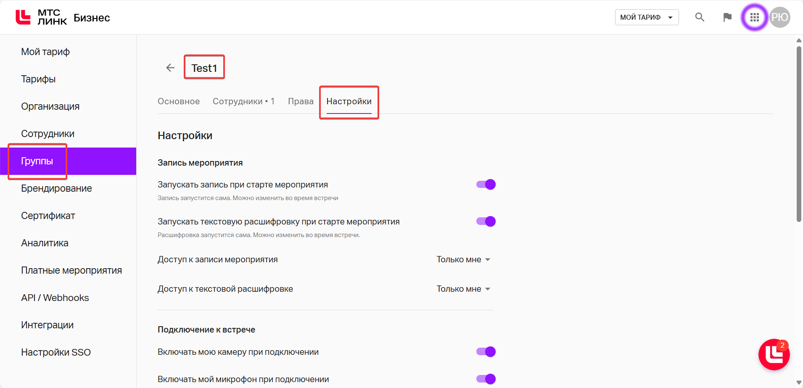
Task: Open the red chat support widget
Action: tap(774, 354)
